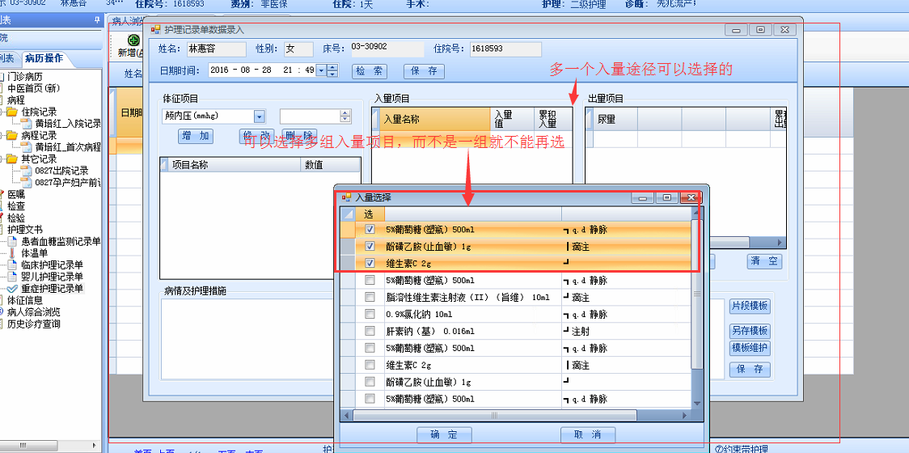Click the 床号 field showing 03-30902
The height and width of the screenshot is (453, 909).
[x=387, y=49]
